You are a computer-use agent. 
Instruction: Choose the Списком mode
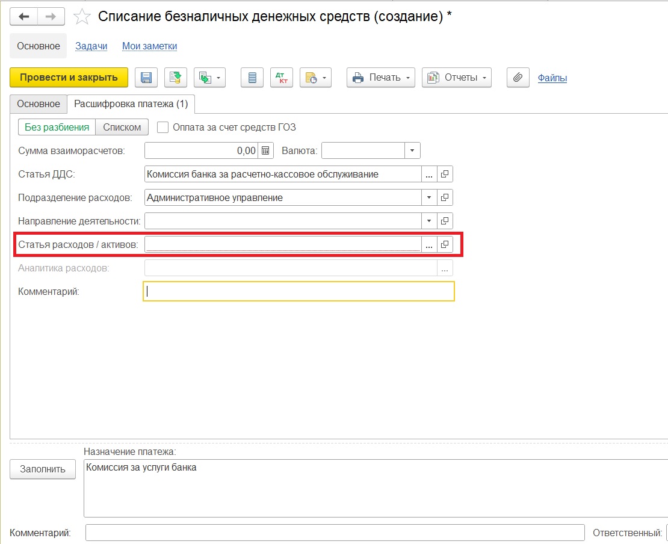[x=122, y=128]
